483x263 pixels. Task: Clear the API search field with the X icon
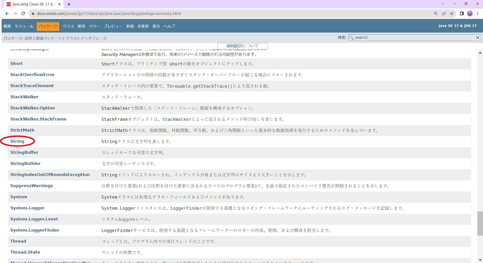[477, 37]
